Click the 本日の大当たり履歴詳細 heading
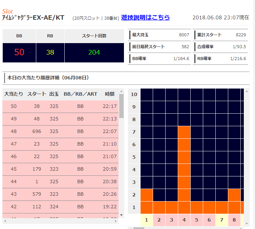The image size is (255, 229). [48, 78]
